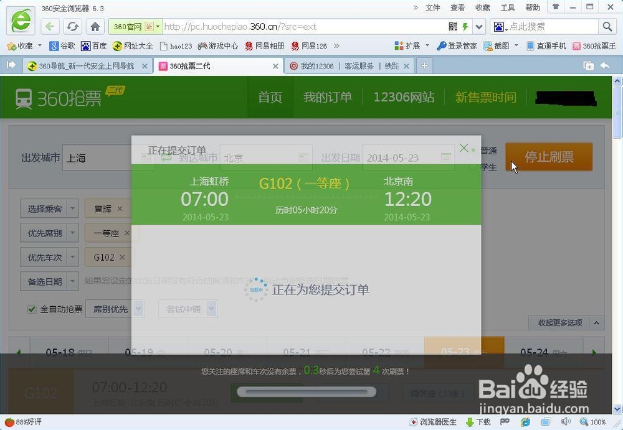Open the 优先车次 dropdown
The height and width of the screenshot is (430, 623).
tap(49, 257)
